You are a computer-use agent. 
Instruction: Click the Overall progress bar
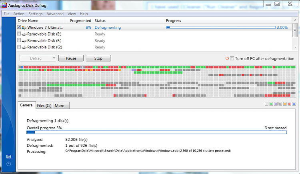coord(156,132)
